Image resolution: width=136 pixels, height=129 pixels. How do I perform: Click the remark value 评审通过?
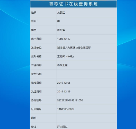click(x=62, y=127)
